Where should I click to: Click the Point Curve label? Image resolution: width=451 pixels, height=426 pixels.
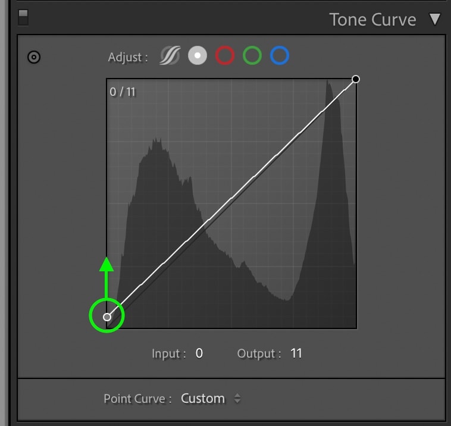coord(137,399)
